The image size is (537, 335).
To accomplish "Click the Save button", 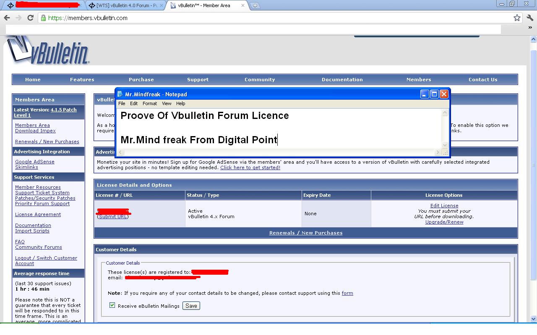I will pos(191,306).
